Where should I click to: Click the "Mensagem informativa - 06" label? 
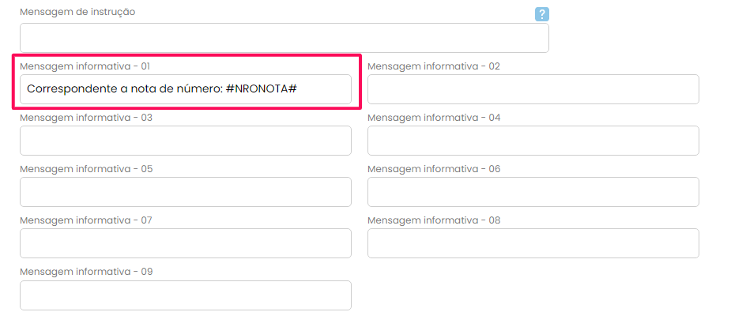(x=434, y=169)
